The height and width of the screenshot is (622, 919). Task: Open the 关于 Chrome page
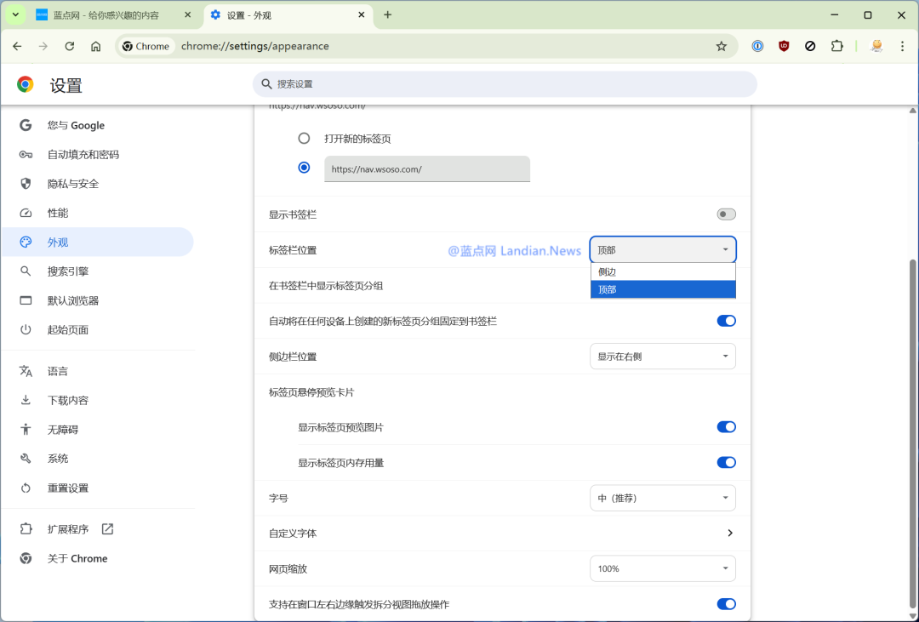tap(77, 558)
